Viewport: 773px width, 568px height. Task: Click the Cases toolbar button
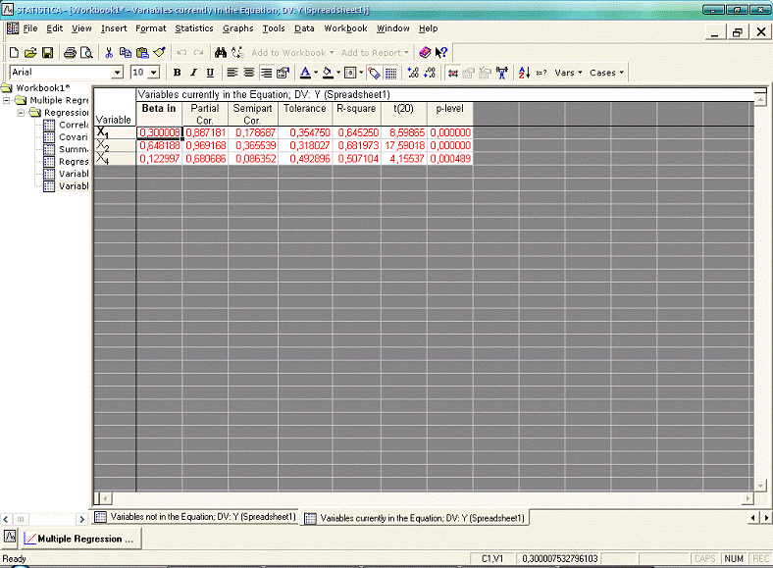point(606,73)
